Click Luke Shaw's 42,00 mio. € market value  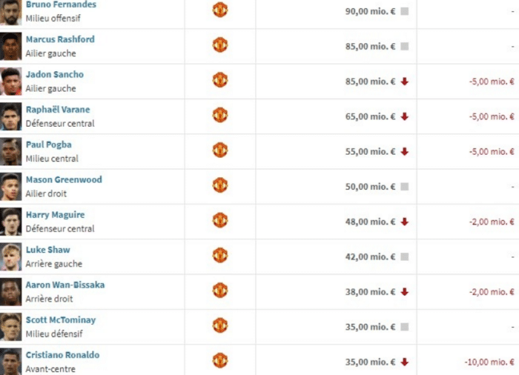tap(370, 256)
